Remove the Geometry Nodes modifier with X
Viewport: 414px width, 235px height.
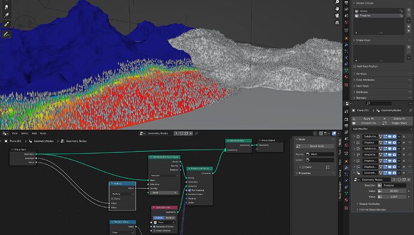pos(404,173)
